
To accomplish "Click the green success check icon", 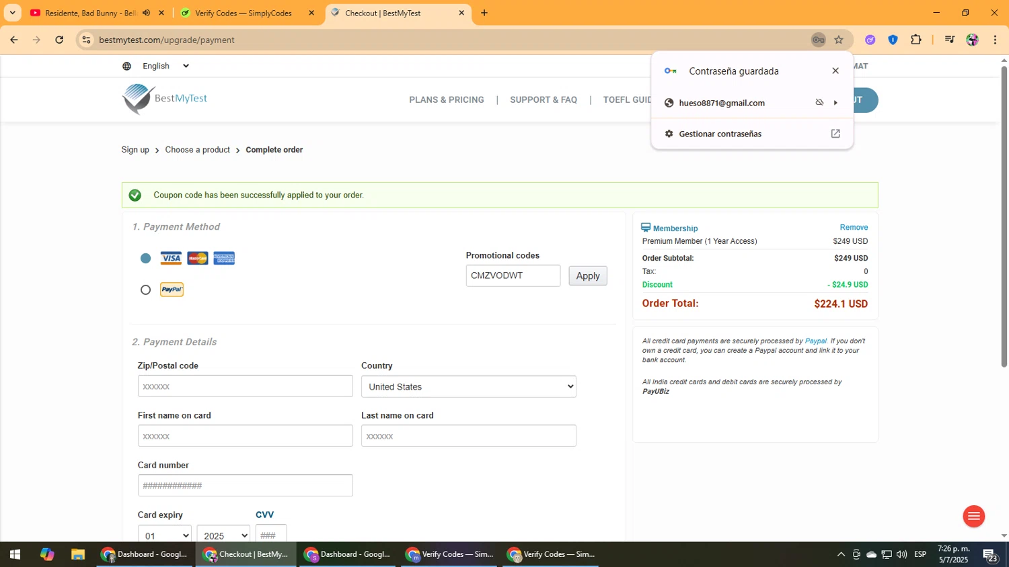I will coord(135,195).
